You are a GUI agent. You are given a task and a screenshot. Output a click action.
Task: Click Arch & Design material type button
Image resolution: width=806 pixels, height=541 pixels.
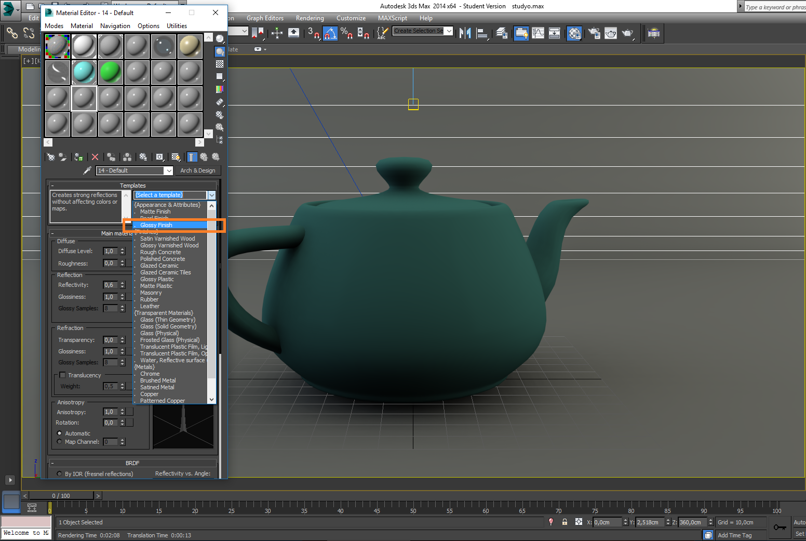point(198,170)
